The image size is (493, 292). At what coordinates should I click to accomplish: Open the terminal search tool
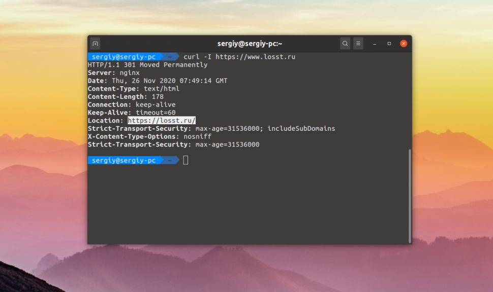point(345,44)
